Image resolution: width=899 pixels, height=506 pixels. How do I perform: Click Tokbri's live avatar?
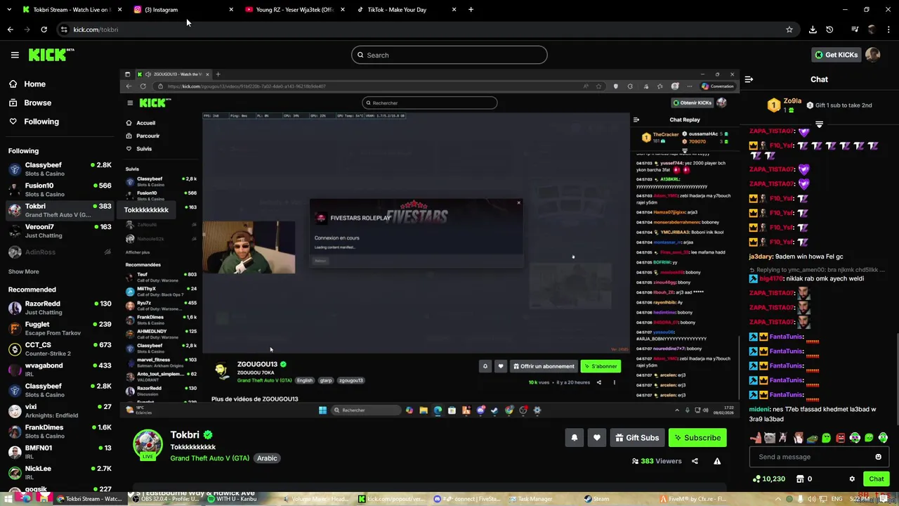(x=147, y=445)
